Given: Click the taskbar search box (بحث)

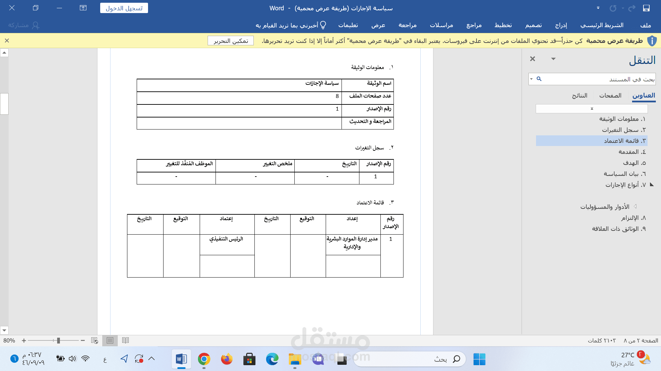Looking at the screenshot, I should tap(410, 359).
